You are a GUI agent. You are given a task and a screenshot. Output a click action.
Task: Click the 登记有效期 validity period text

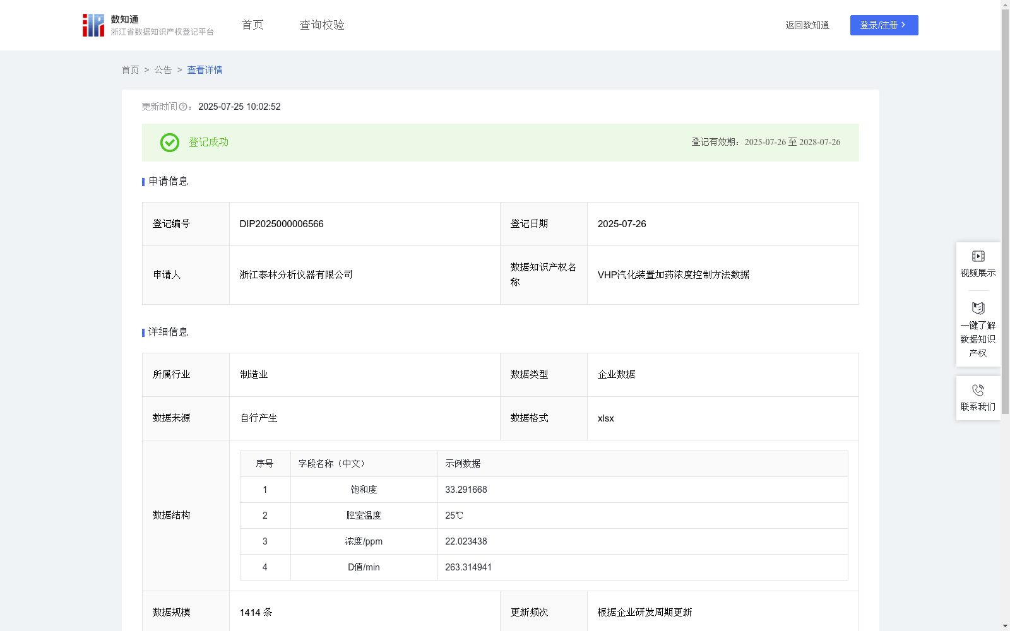(766, 143)
